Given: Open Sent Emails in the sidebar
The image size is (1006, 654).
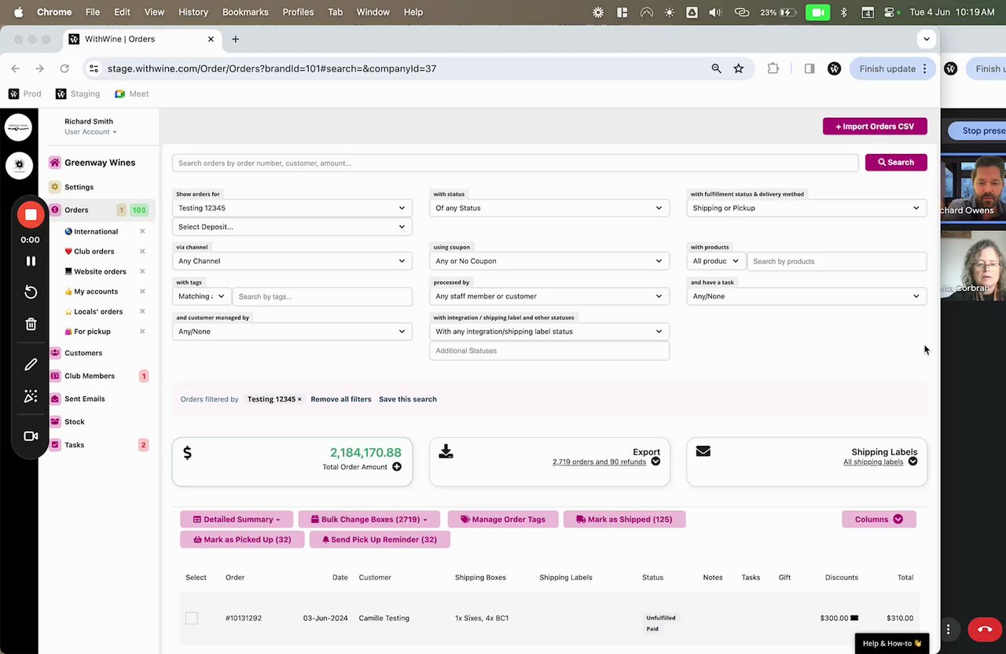Looking at the screenshot, I should (x=84, y=399).
